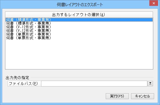The width and height of the screenshot is (160, 105).
Task: Click empty white area of layout list
Action: tap(79, 54)
